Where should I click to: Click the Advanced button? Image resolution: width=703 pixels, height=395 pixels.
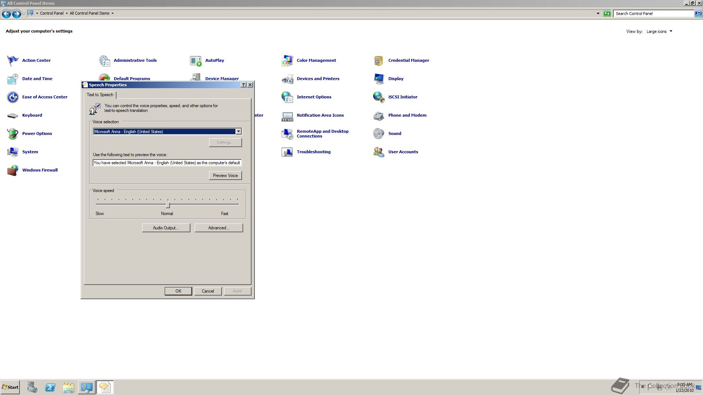pos(219,228)
